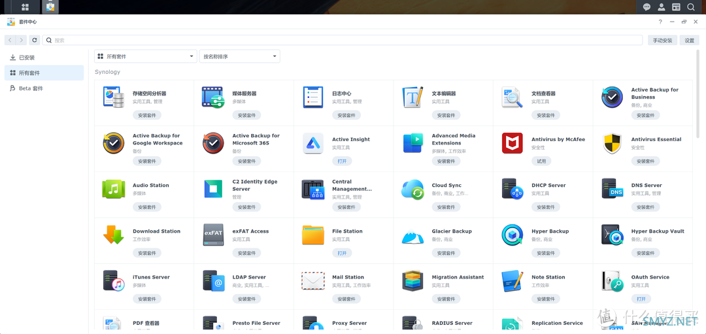Click the File Station folder icon
The image size is (706, 334).
(x=313, y=235)
